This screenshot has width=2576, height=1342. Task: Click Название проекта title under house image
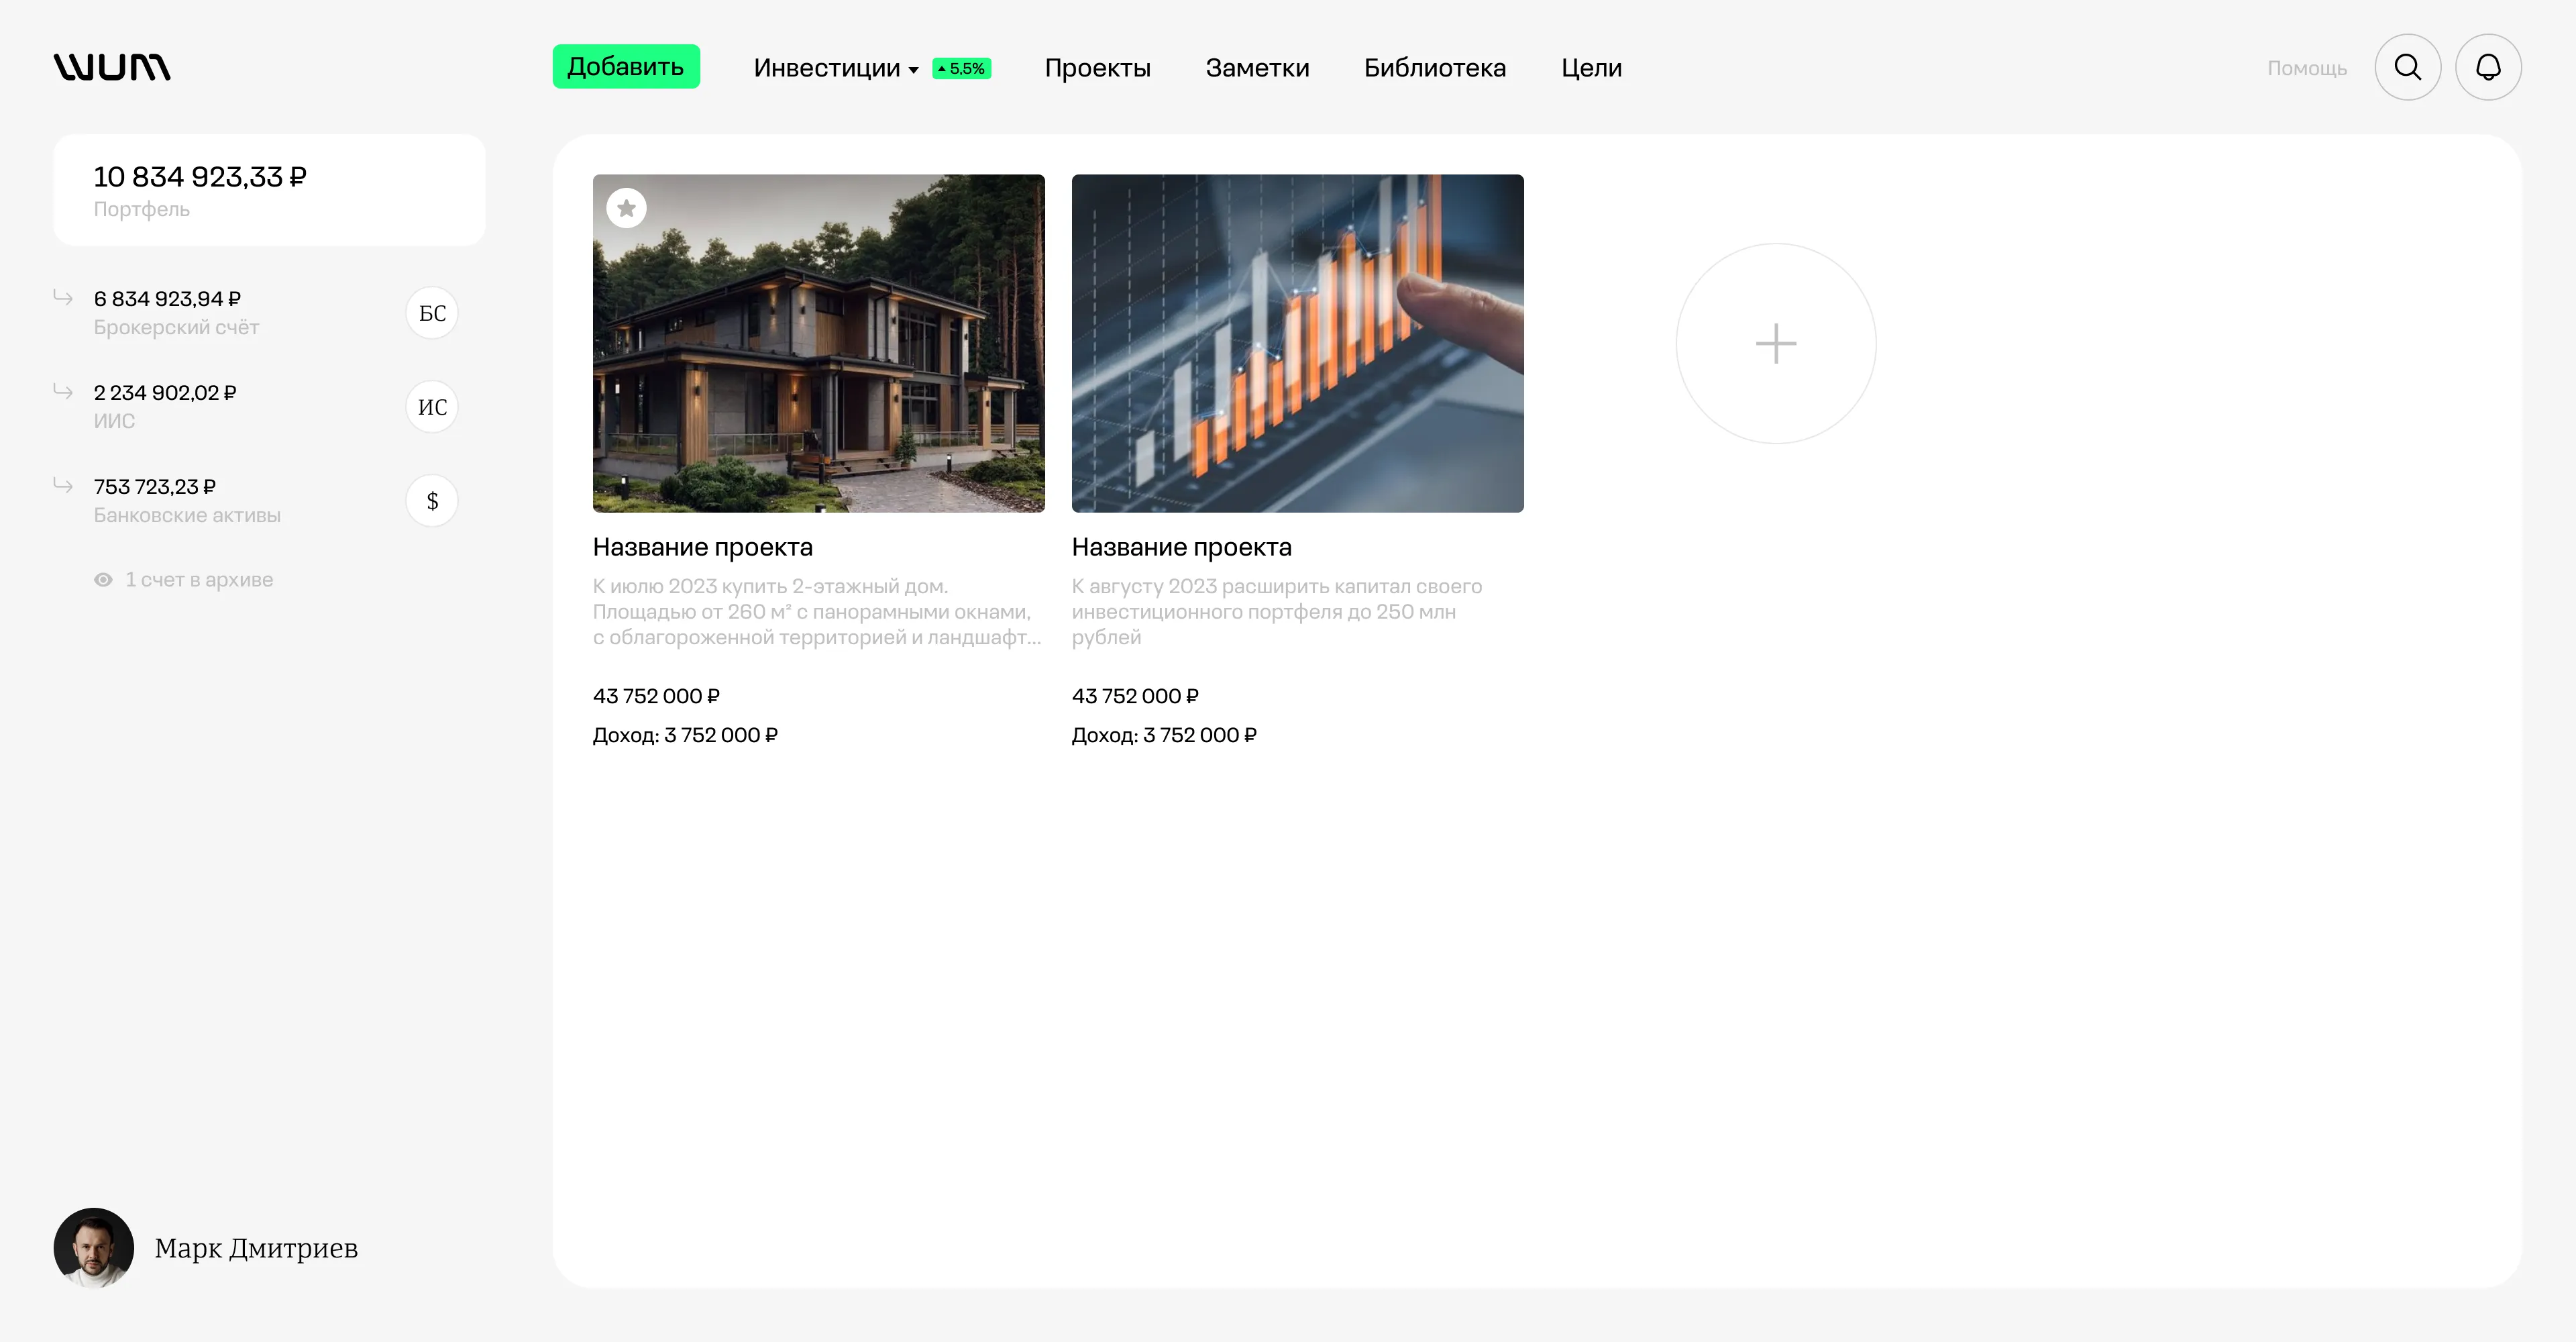(x=702, y=547)
